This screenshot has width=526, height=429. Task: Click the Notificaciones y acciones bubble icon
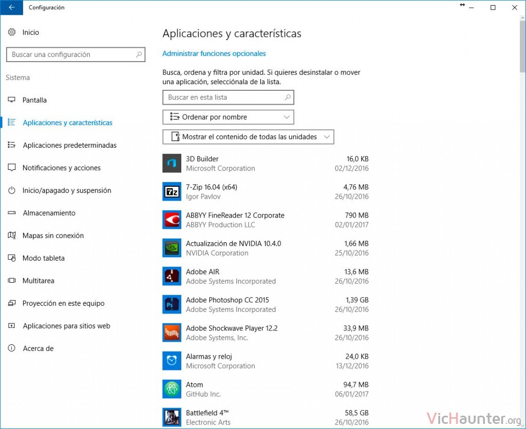tap(12, 168)
